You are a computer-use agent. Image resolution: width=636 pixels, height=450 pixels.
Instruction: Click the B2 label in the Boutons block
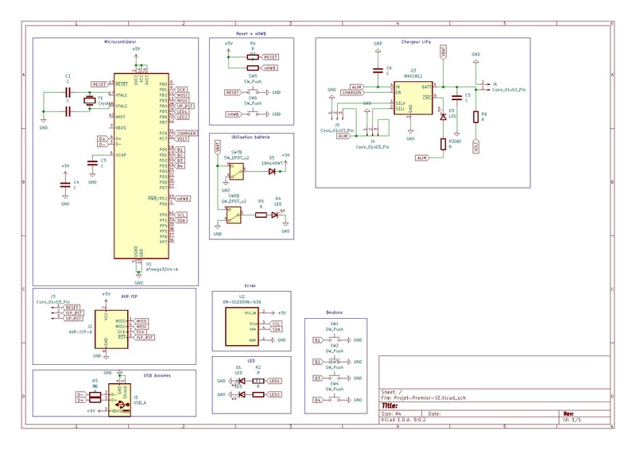[318, 362]
